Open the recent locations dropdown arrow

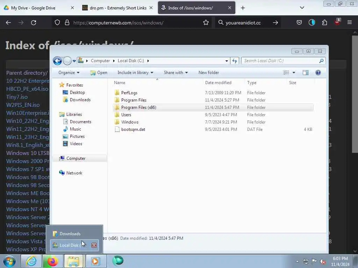pos(74,61)
